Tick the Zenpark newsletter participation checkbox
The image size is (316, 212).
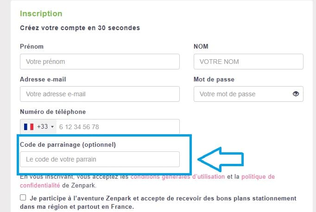[x=23, y=198]
